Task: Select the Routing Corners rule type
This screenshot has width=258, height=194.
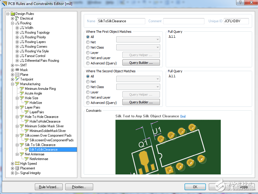Action: tap(36, 47)
